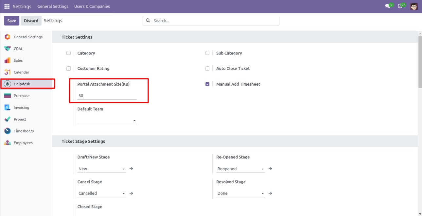The image size is (422, 216).
Task: Click the Settings app title
Action: [x=22, y=6]
